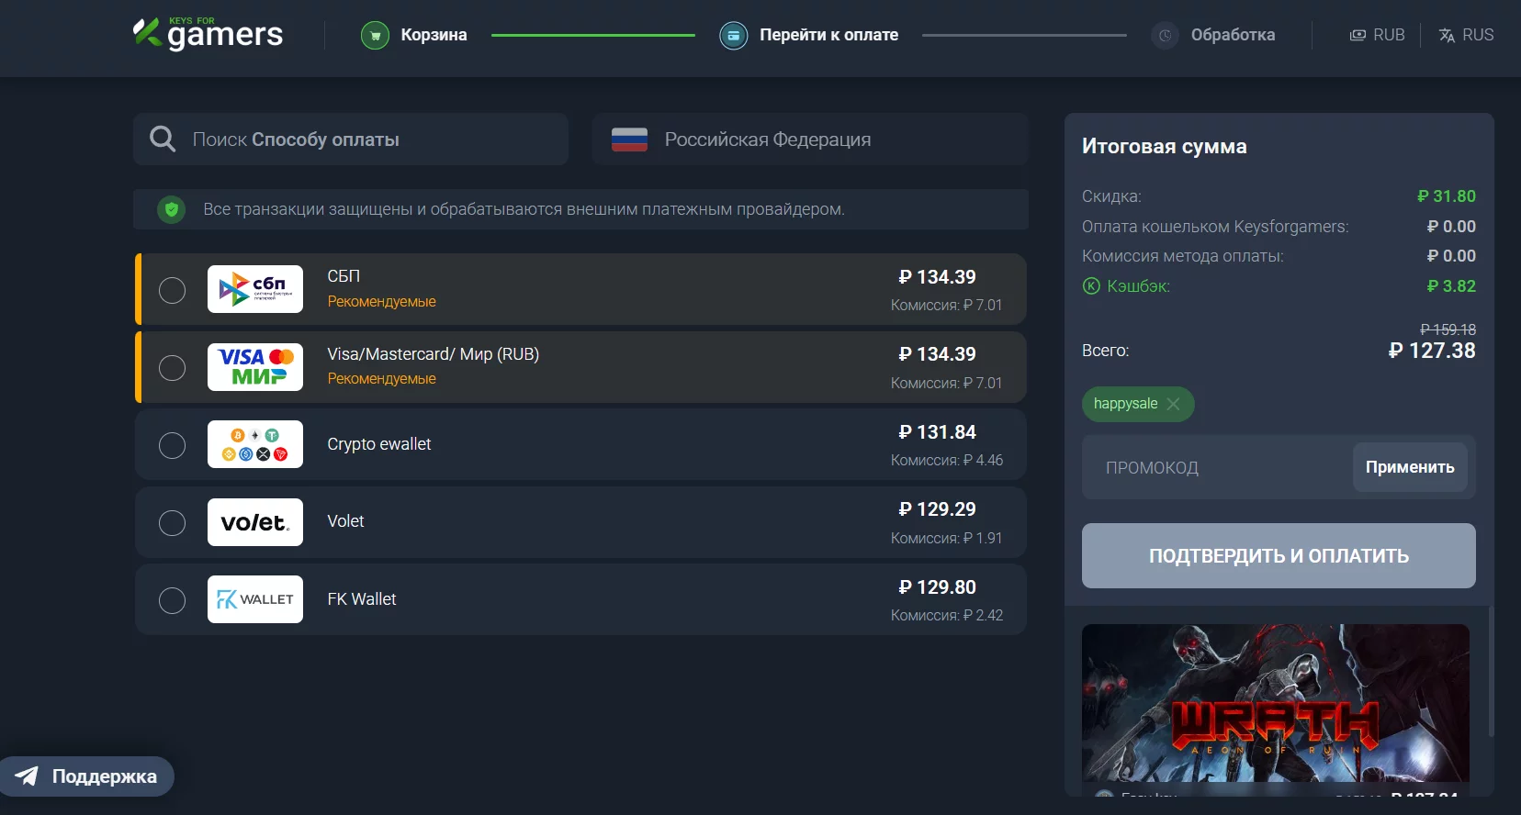Open the Перейти к оплате step
The width and height of the screenshot is (1521, 815).
828,35
